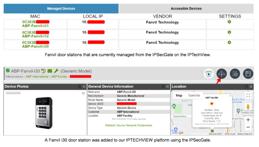Click the VENDOR column header
The image size is (259, 147).
tap(163, 16)
